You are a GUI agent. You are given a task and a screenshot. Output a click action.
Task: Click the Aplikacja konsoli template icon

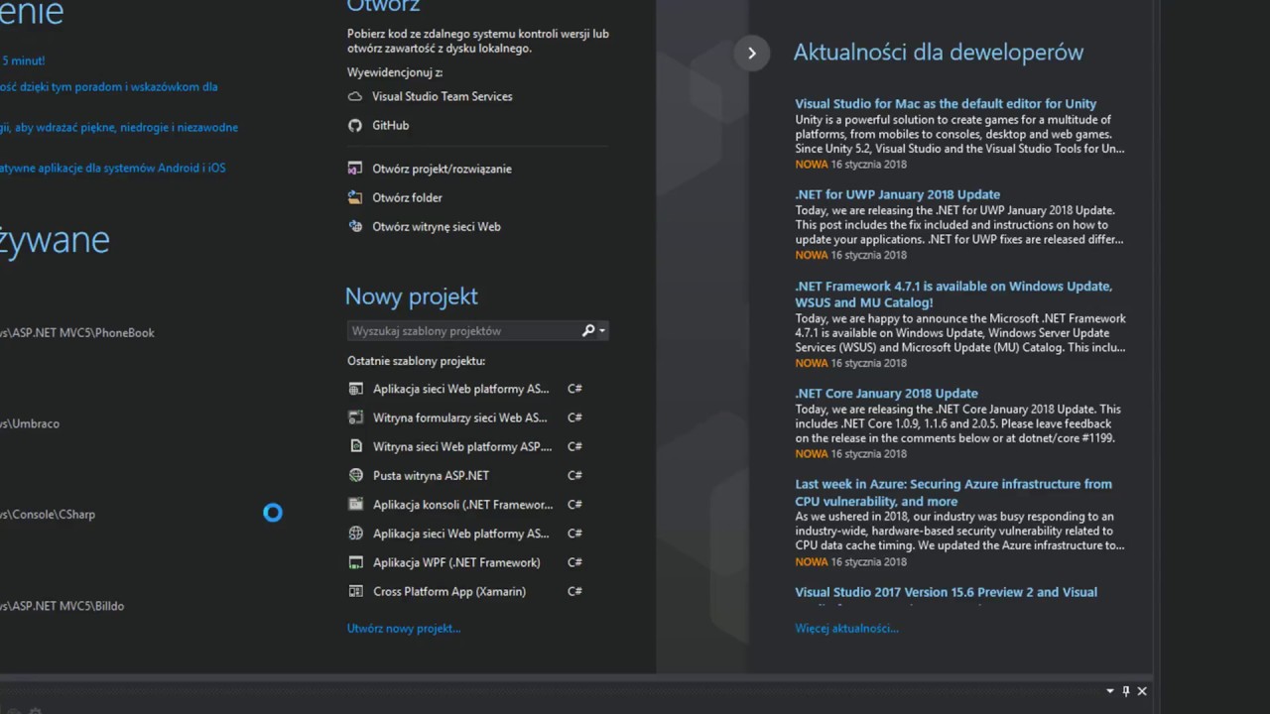point(356,504)
